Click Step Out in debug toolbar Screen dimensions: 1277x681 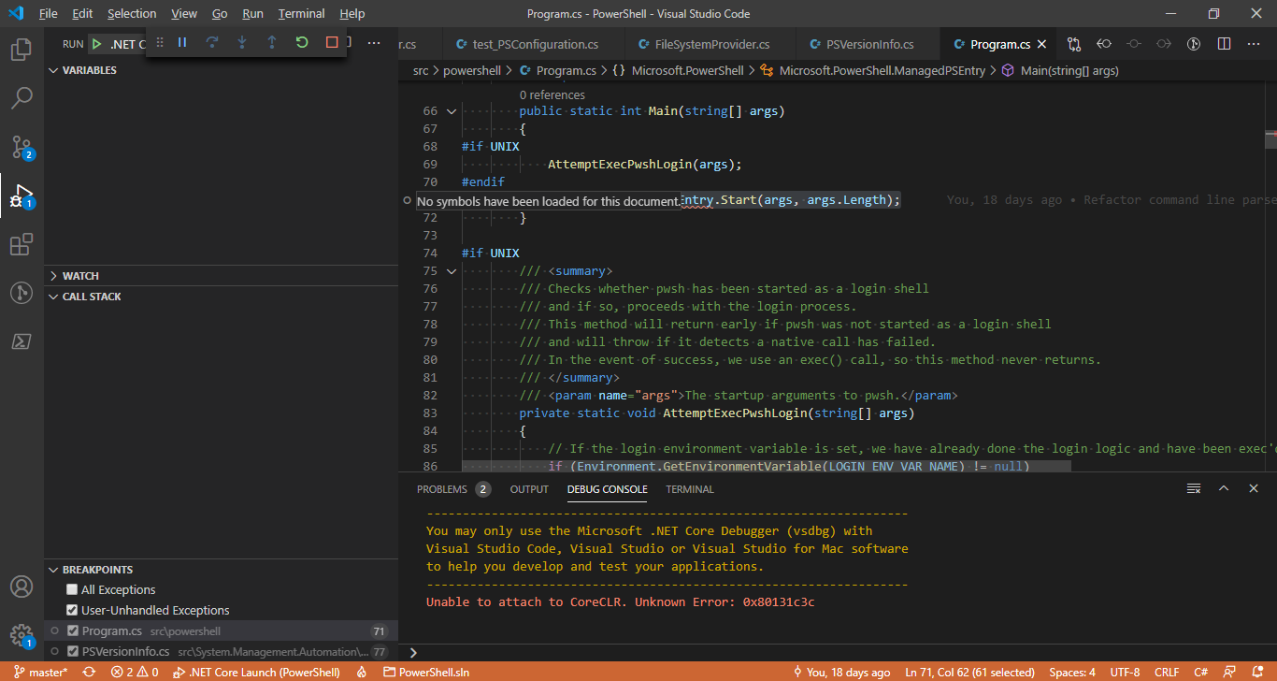(272, 42)
